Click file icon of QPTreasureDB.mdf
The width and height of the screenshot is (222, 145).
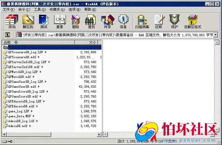click(5, 57)
